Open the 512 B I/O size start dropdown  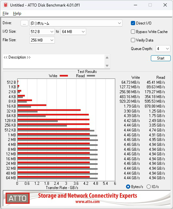42,32
